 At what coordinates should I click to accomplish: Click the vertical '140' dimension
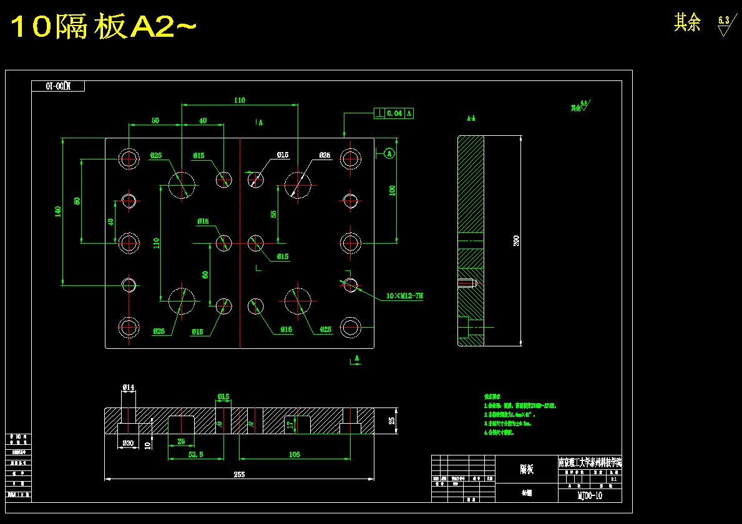pos(58,211)
